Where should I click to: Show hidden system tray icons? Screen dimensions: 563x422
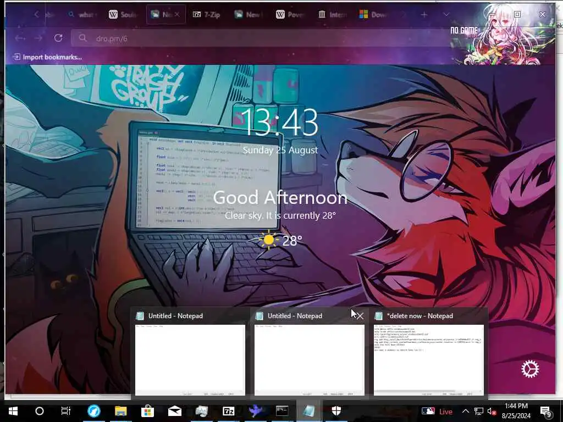(465, 411)
